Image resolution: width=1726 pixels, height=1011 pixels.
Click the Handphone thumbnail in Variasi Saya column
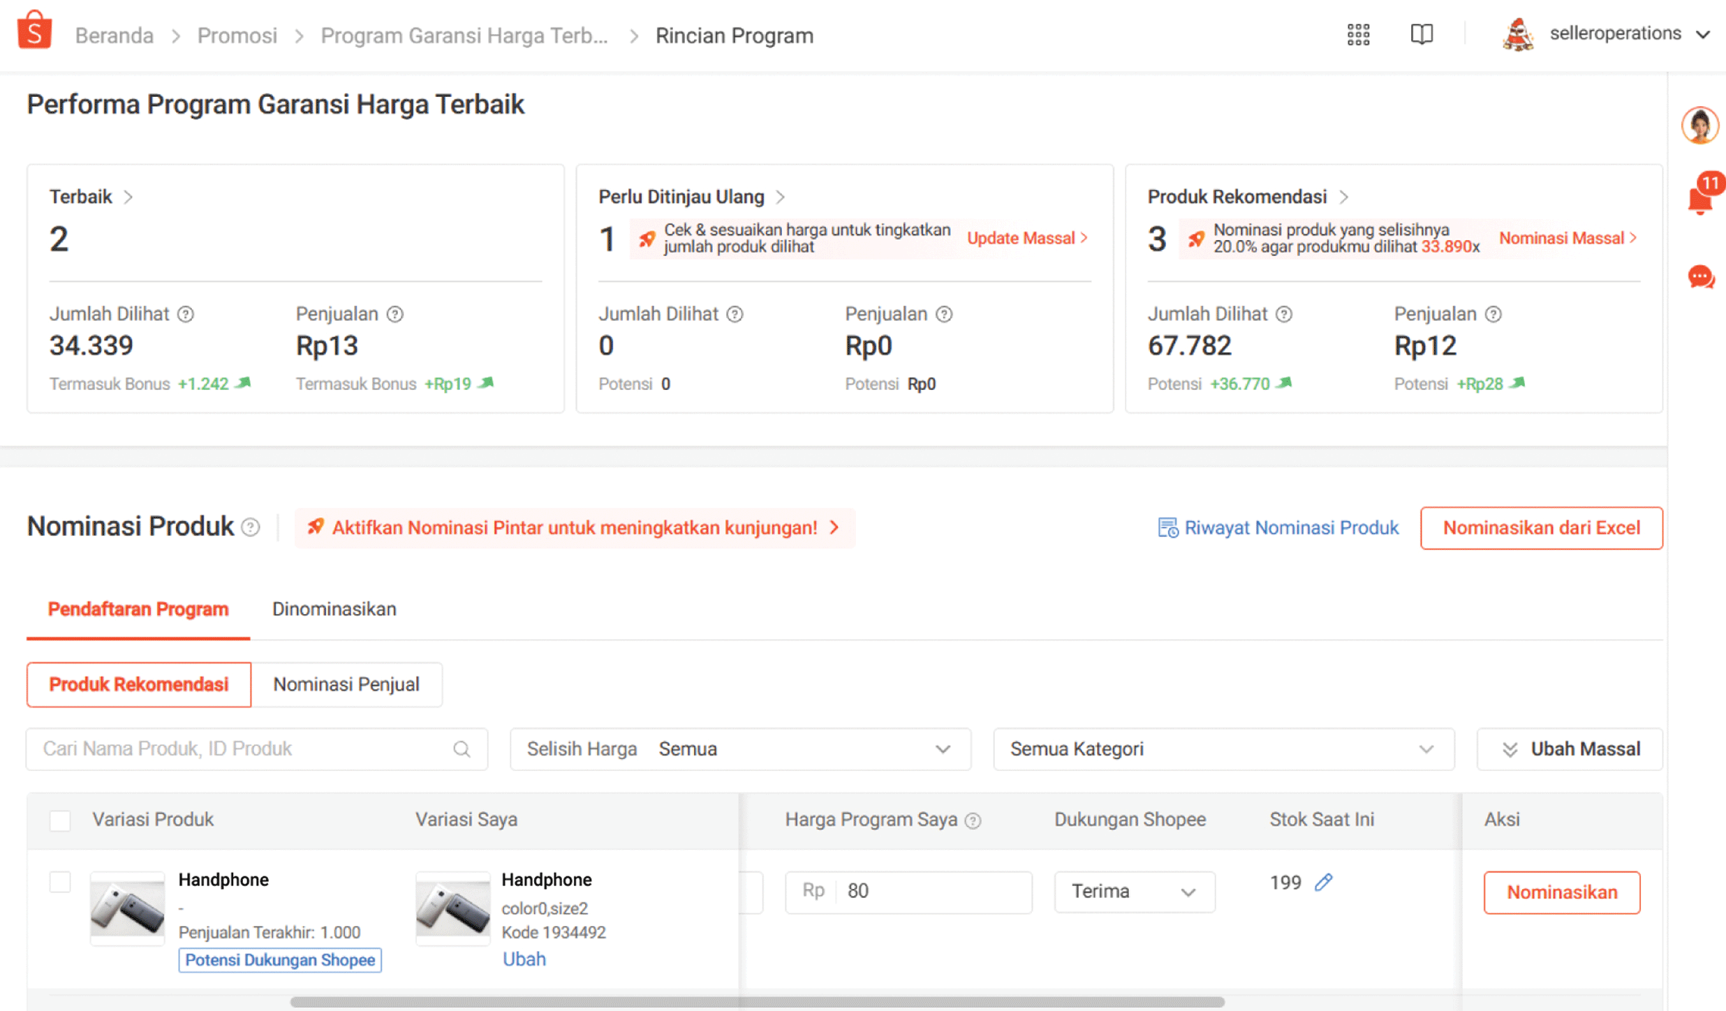(x=452, y=908)
